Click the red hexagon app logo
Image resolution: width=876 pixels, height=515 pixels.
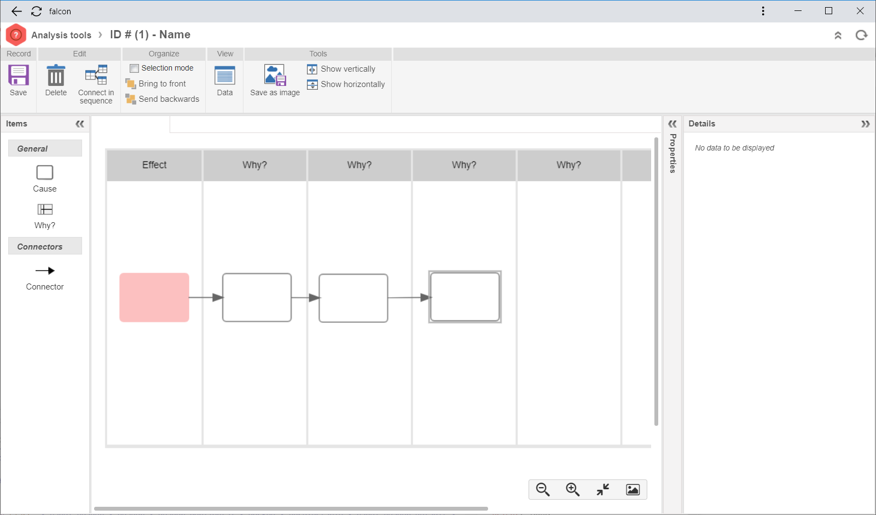16,35
